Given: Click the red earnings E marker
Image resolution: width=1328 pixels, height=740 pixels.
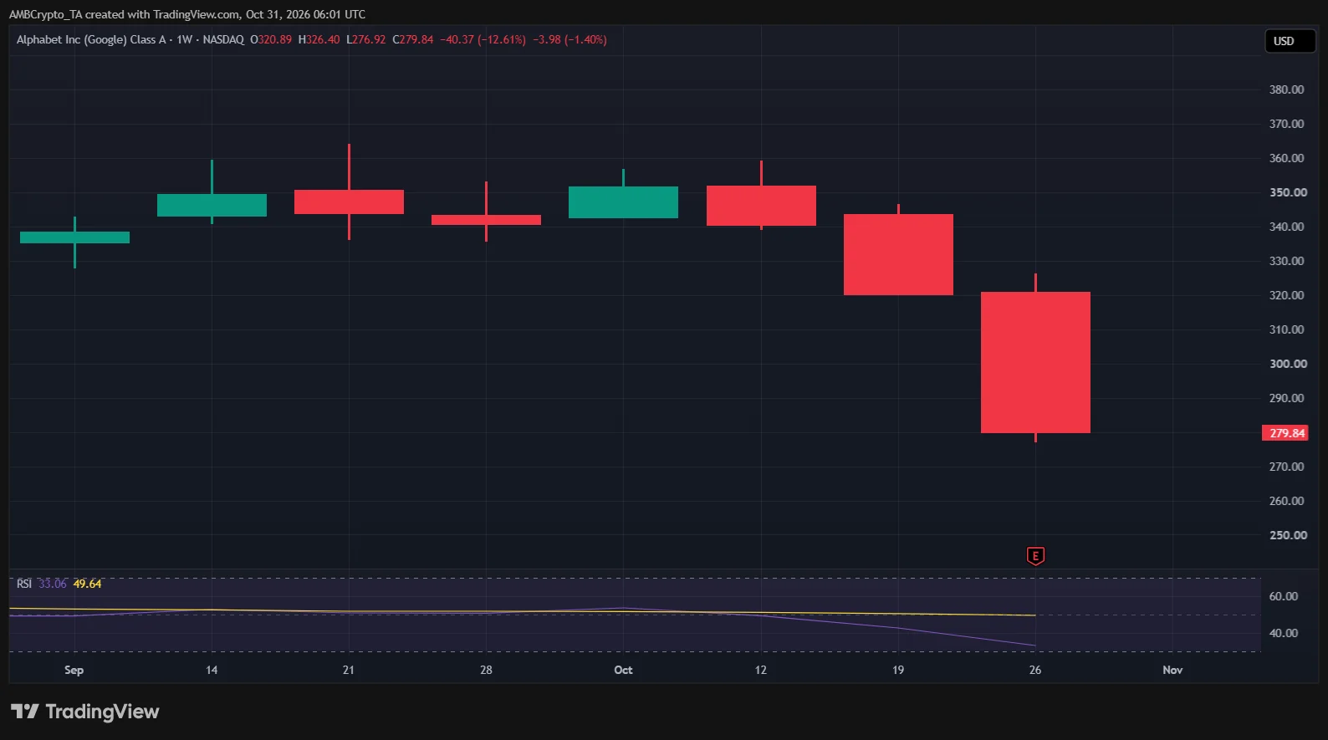Looking at the screenshot, I should click(1035, 556).
